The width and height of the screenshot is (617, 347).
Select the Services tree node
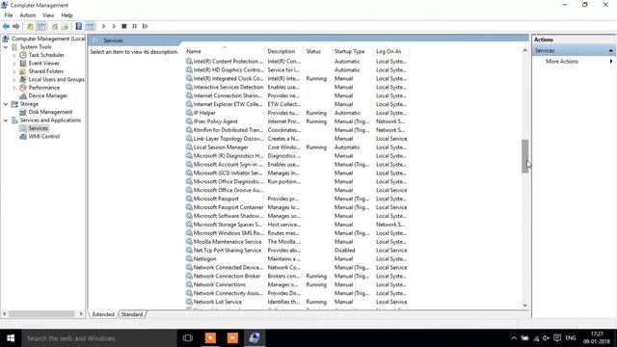(39, 128)
